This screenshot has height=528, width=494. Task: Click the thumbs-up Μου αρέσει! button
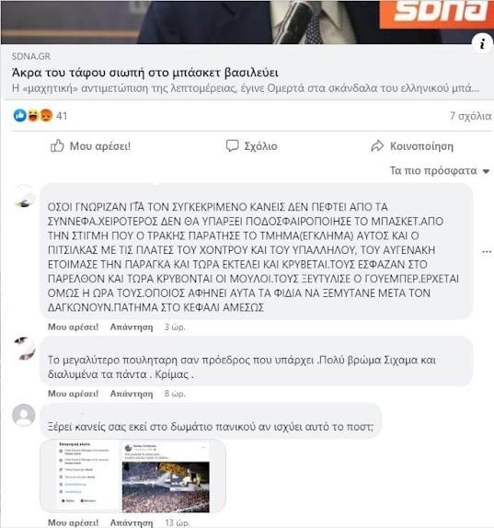click(90, 146)
